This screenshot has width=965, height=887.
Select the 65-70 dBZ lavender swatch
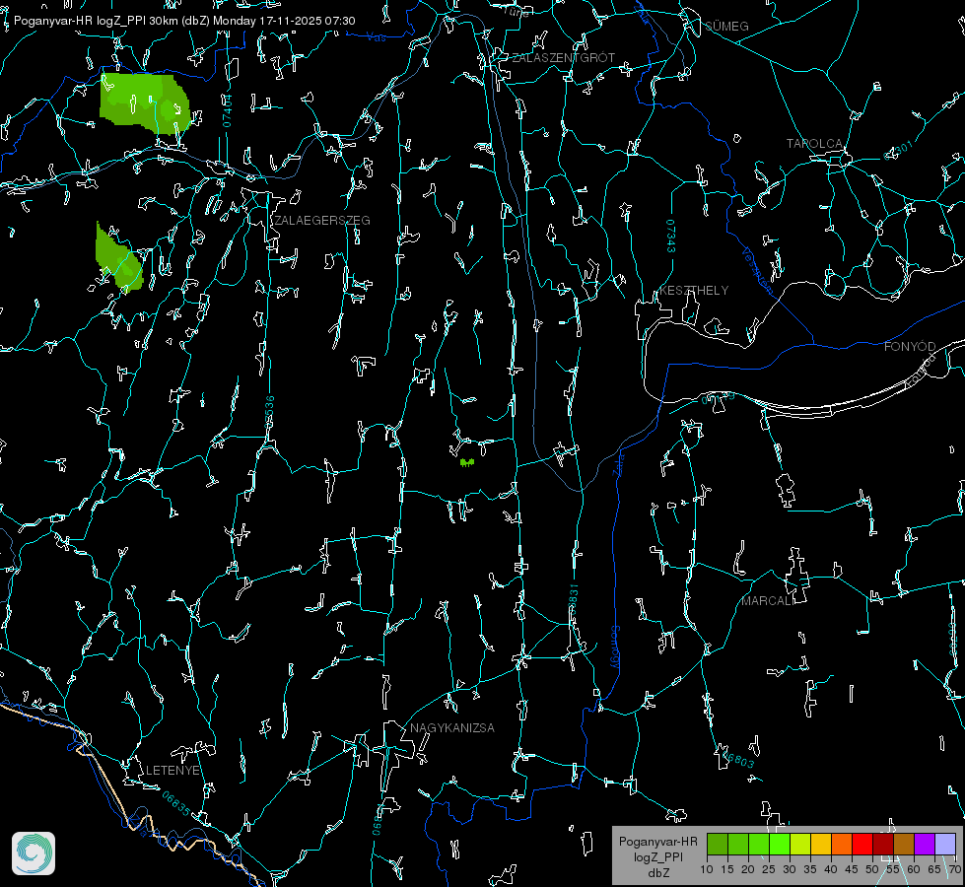tap(945, 844)
